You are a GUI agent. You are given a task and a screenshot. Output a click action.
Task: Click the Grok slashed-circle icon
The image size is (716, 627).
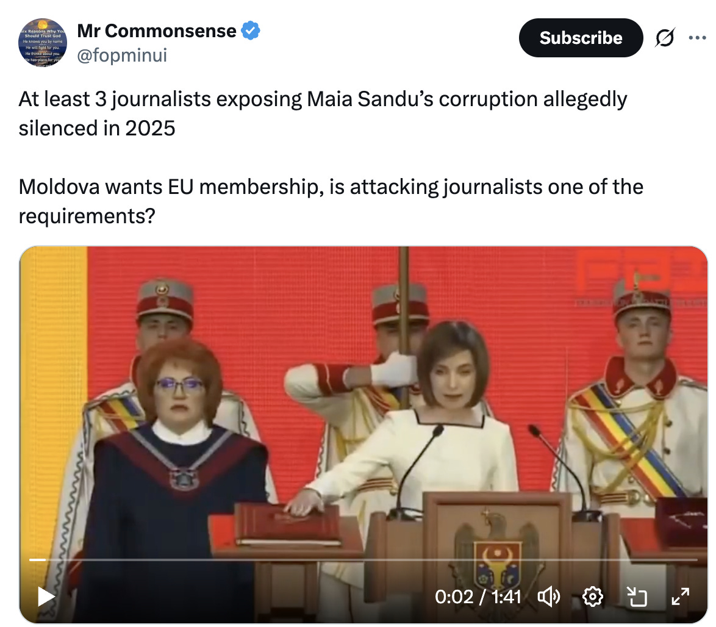click(665, 38)
